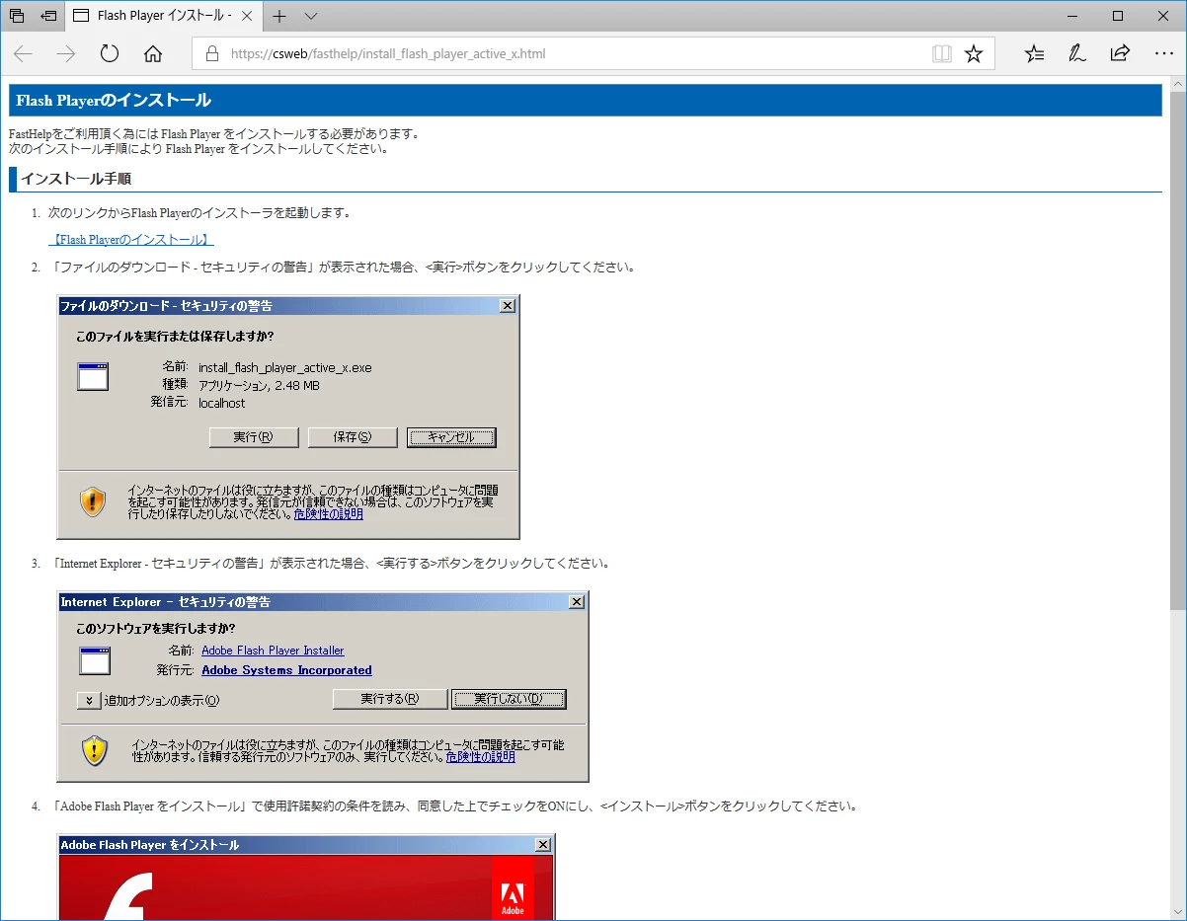This screenshot has width=1187, height=921.
Task: Click 実行する(R) in IE warning image
Action: coord(390,699)
